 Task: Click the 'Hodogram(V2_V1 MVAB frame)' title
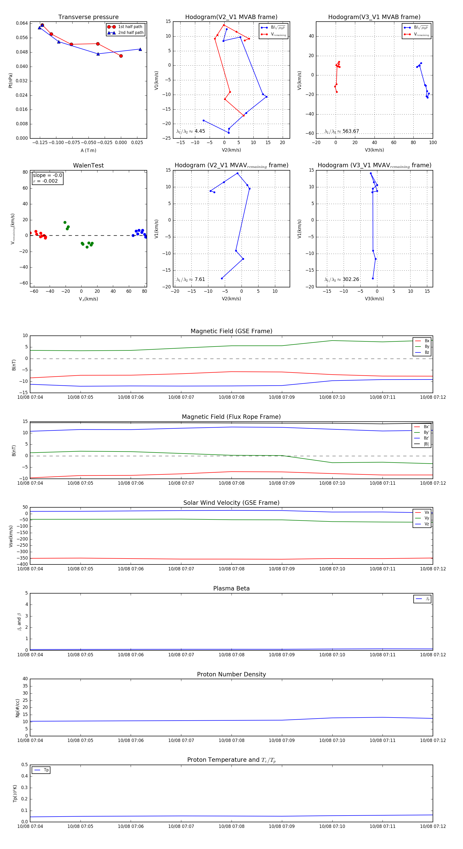[x=231, y=17]
